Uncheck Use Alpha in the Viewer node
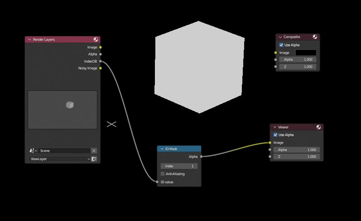The width and height of the screenshot is (361, 221). 275,135
